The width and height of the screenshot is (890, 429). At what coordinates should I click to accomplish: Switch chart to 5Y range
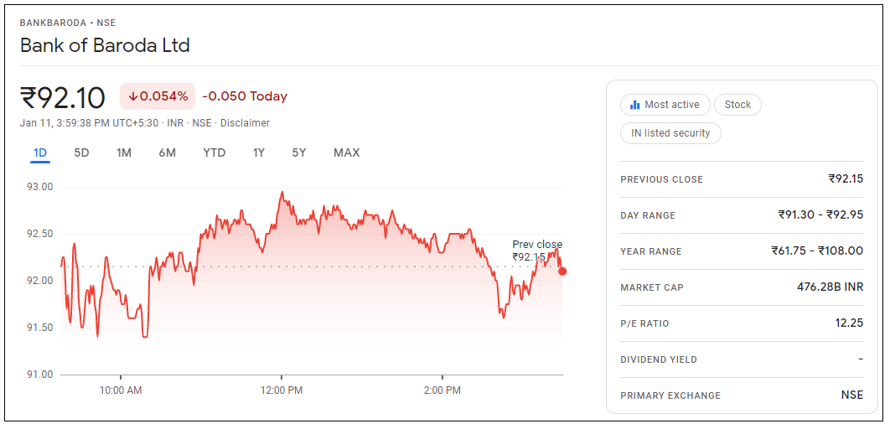(299, 152)
